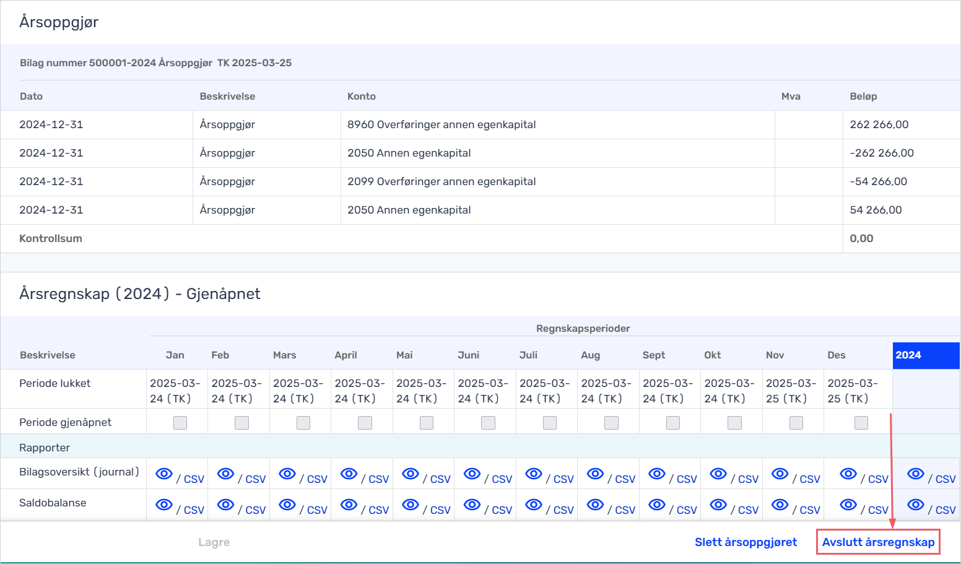View Saldobalanse report for Mars

[x=287, y=505]
